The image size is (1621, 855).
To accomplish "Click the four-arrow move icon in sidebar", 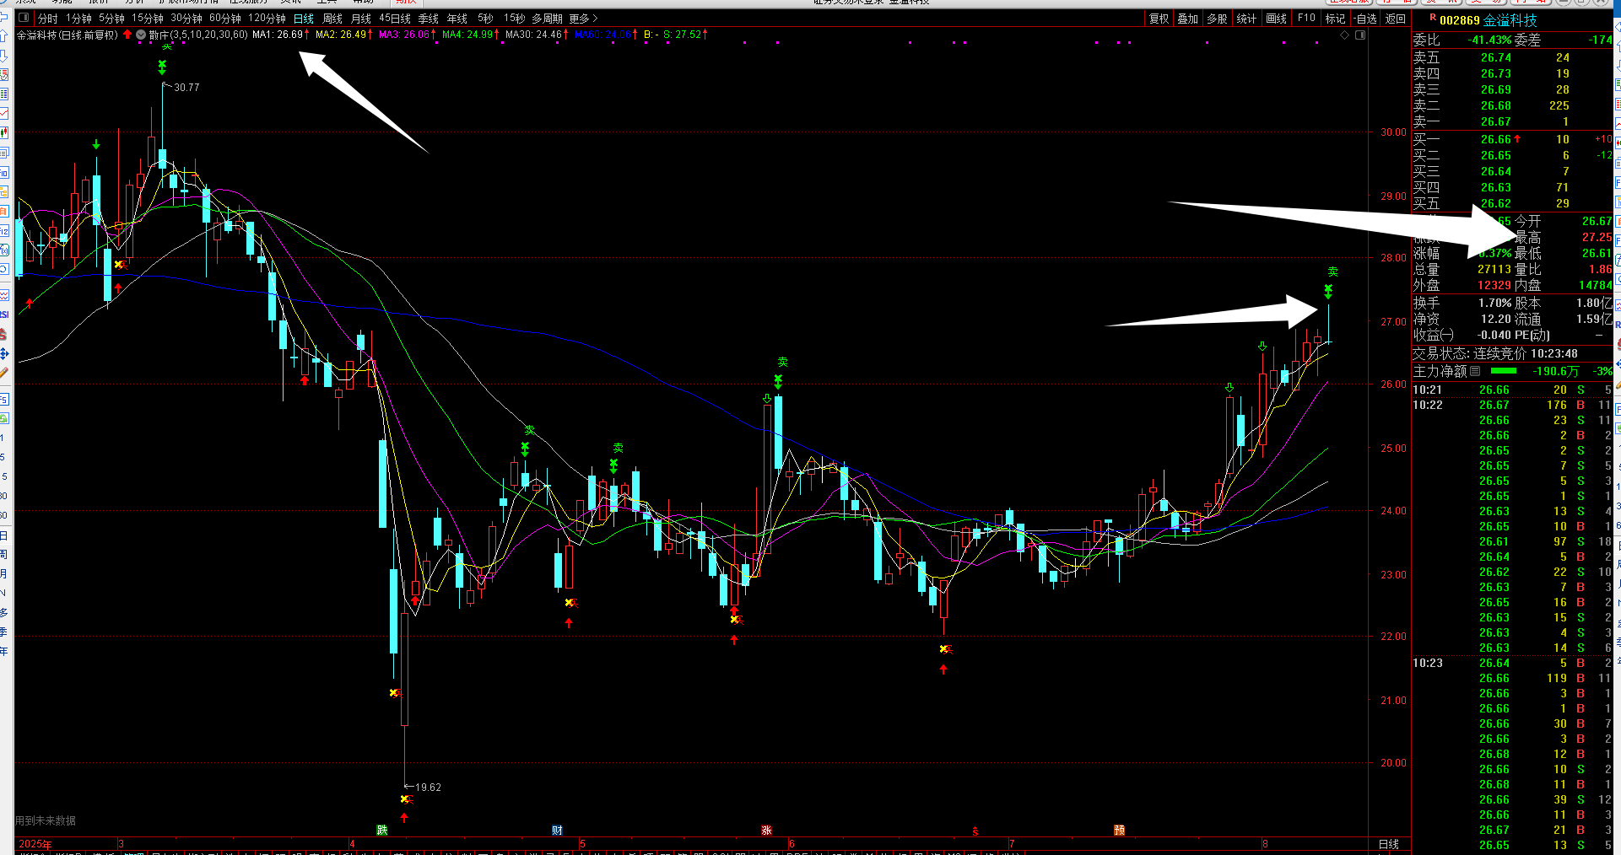I will pyautogui.click(x=4, y=353).
